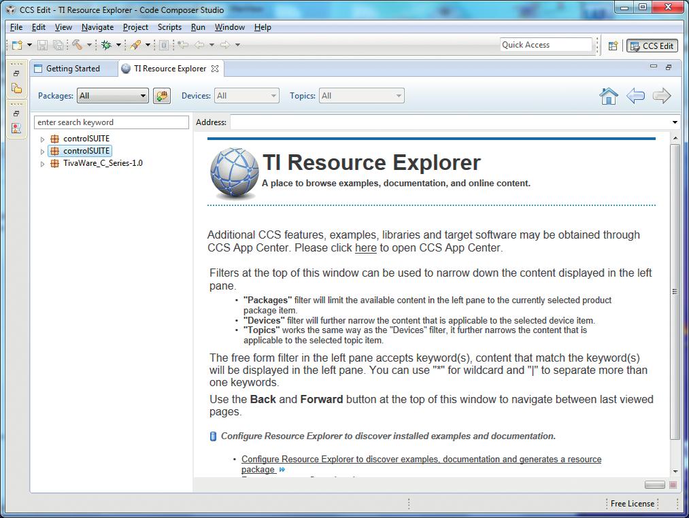689x518 pixels.
Task: Maximize the editor area view
Action: point(669,67)
